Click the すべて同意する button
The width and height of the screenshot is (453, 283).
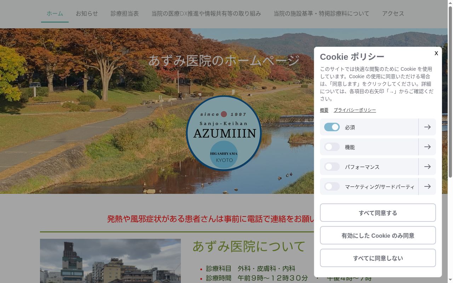(x=378, y=213)
